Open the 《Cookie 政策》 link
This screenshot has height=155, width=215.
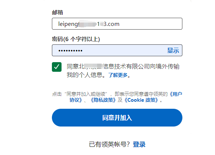click(142, 100)
